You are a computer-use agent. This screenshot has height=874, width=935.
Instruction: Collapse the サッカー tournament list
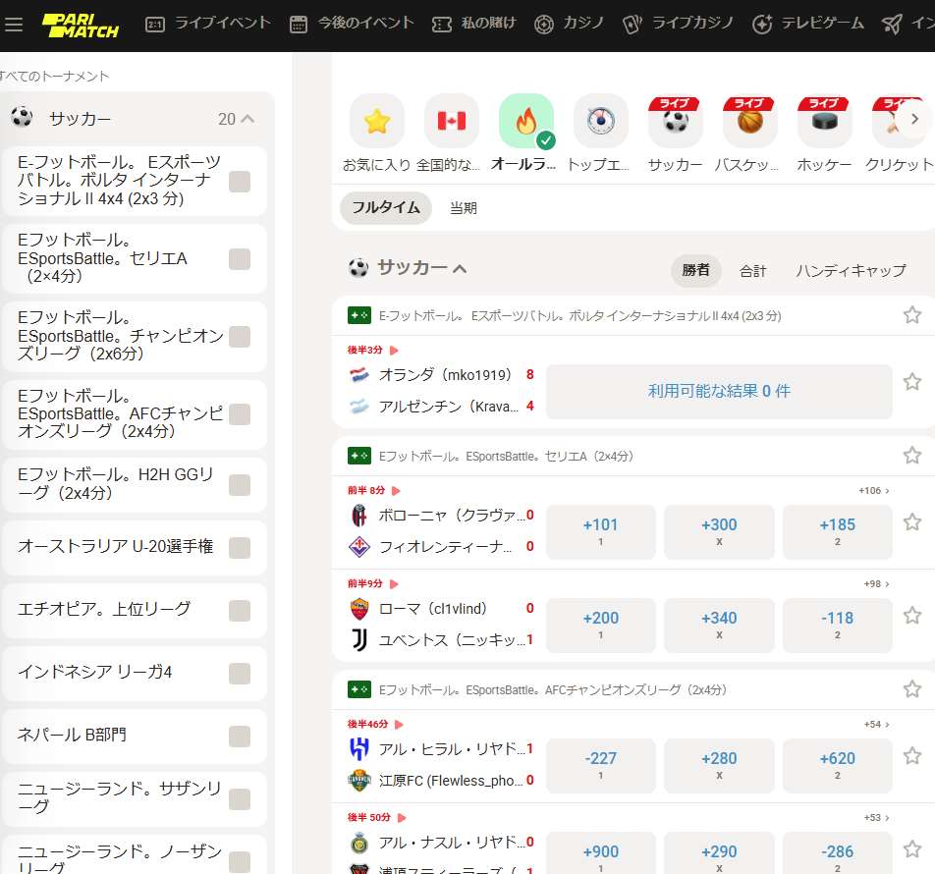tap(248, 117)
